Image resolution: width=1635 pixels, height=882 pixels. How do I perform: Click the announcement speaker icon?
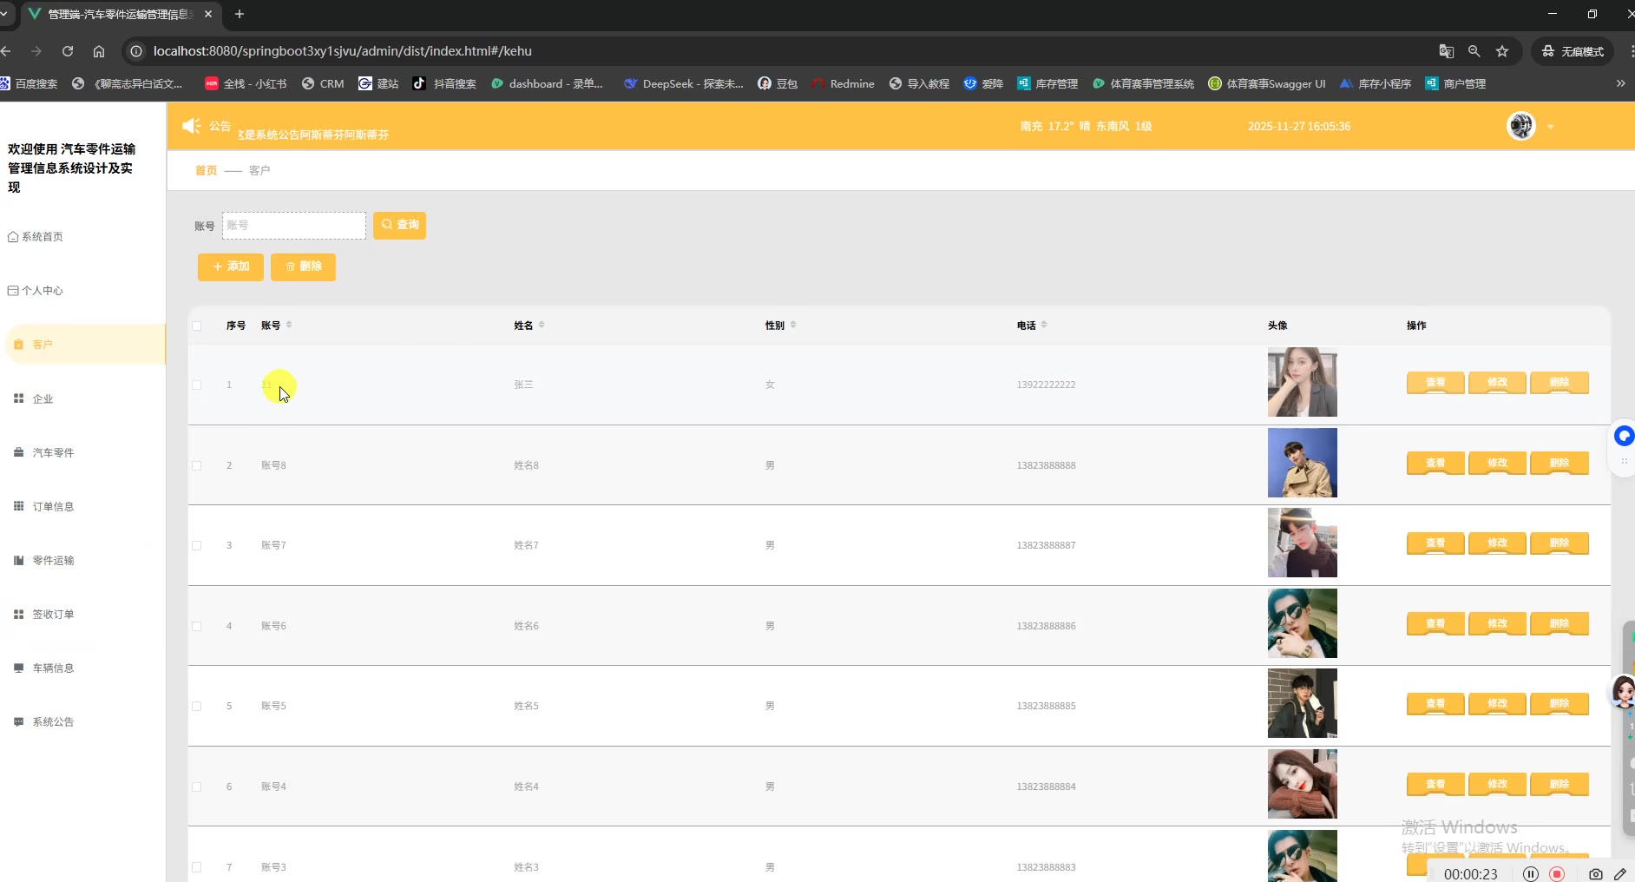click(x=191, y=126)
